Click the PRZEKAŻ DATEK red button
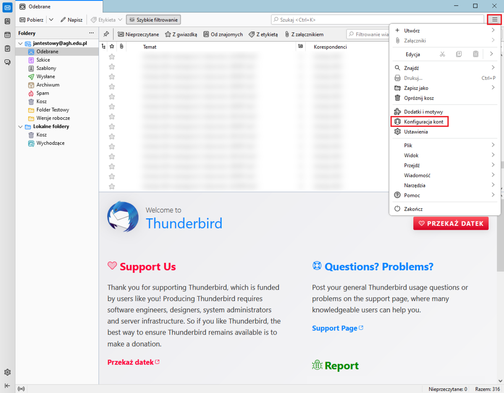504x393 pixels. [x=451, y=223]
